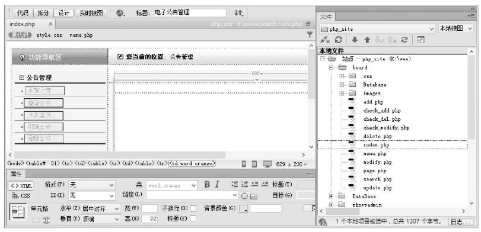Image resolution: width=481 pixels, height=232 pixels.
Task: Click the Get files down-arrow icon
Action: [x=355, y=40]
